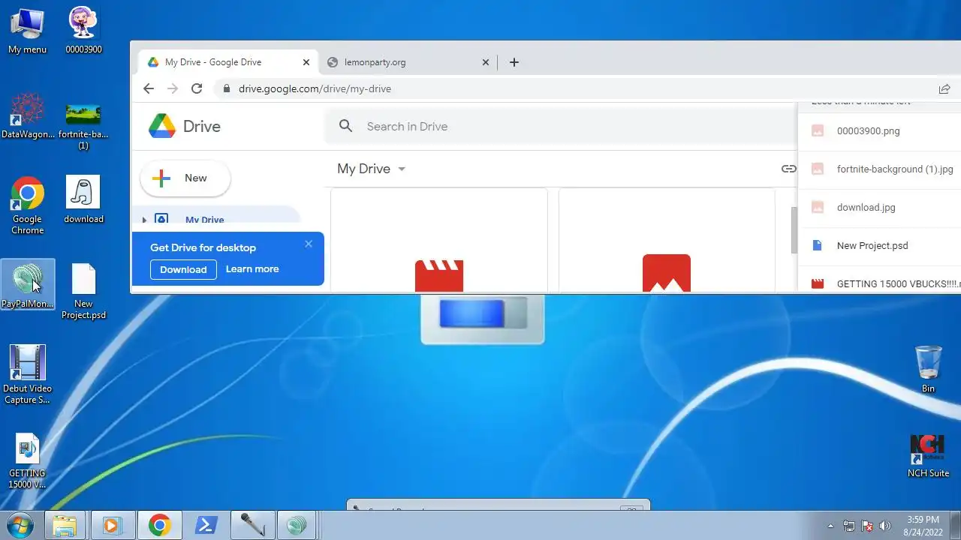Open network tray icon

click(x=848, y=526)
